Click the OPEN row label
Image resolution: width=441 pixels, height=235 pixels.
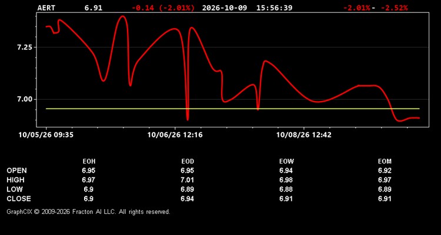[17, 170]
